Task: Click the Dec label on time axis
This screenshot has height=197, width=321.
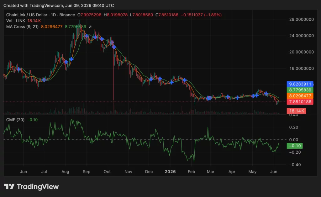Action: coord(149,172)
